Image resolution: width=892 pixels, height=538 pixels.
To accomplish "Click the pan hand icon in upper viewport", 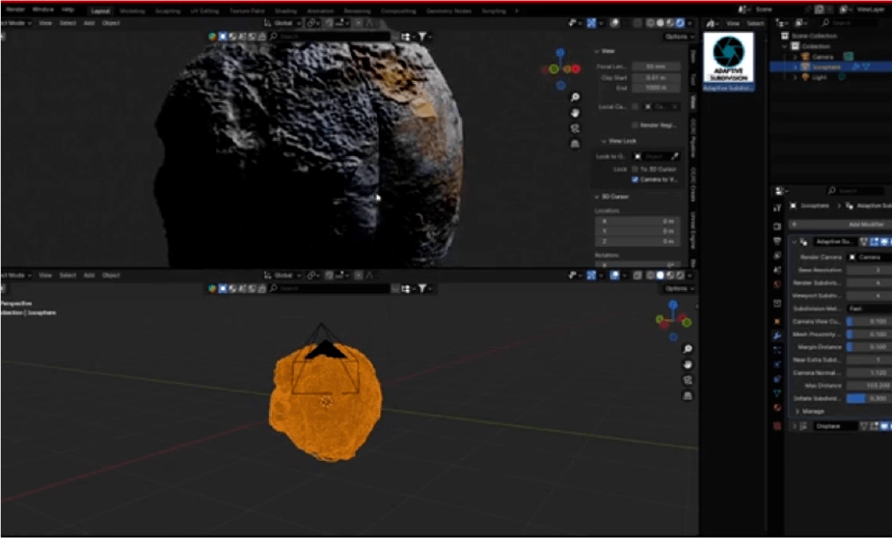I will tap(575, 113).
